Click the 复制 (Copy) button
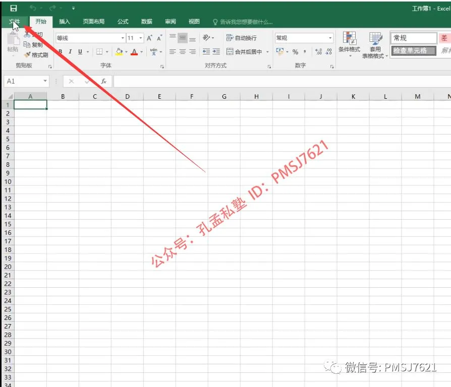The image size is (451, 387). pyautogui.click(x=33, y=44)
